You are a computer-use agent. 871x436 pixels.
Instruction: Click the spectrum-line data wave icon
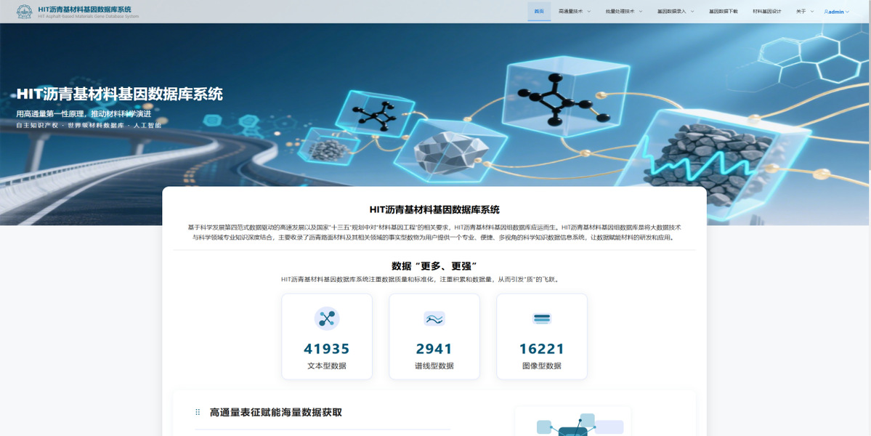tap(434, 318)
